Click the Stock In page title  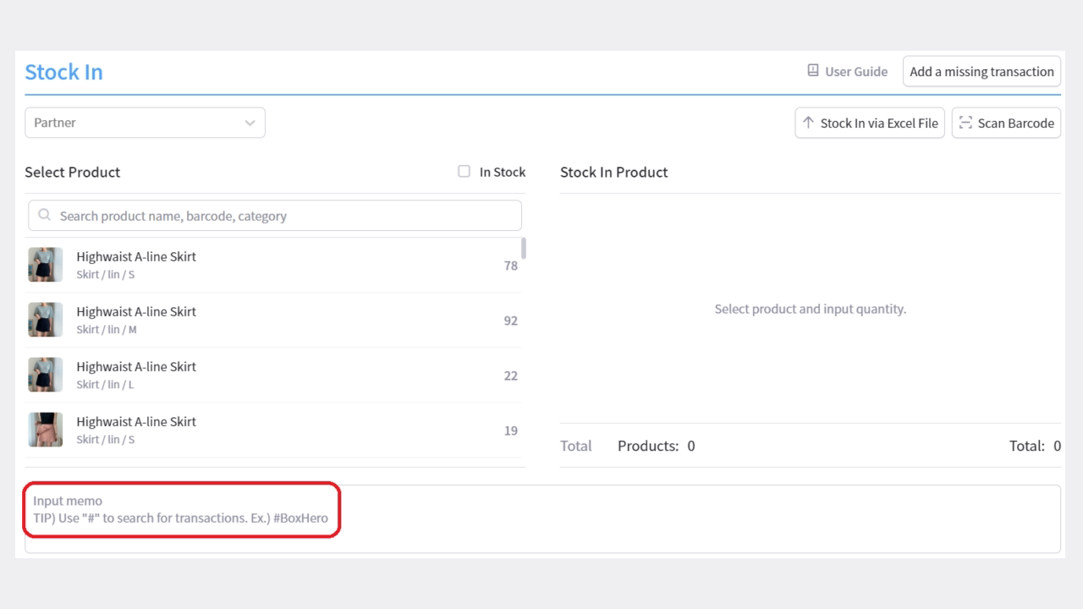tap(63, 72)
